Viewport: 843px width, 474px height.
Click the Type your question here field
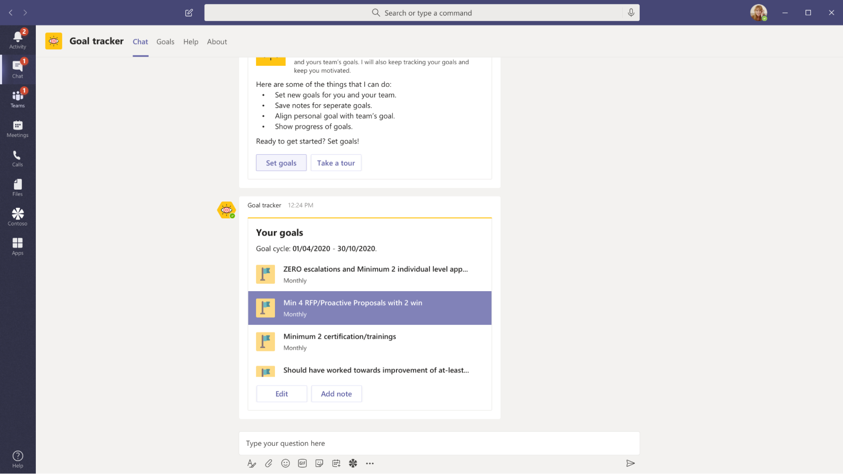point(439,443)
